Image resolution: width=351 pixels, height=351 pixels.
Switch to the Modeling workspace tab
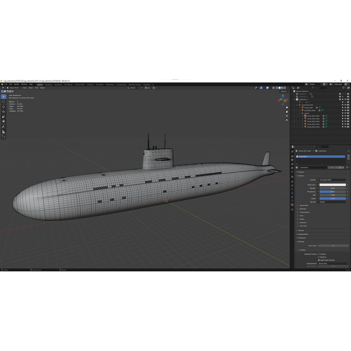coord(48,84)
